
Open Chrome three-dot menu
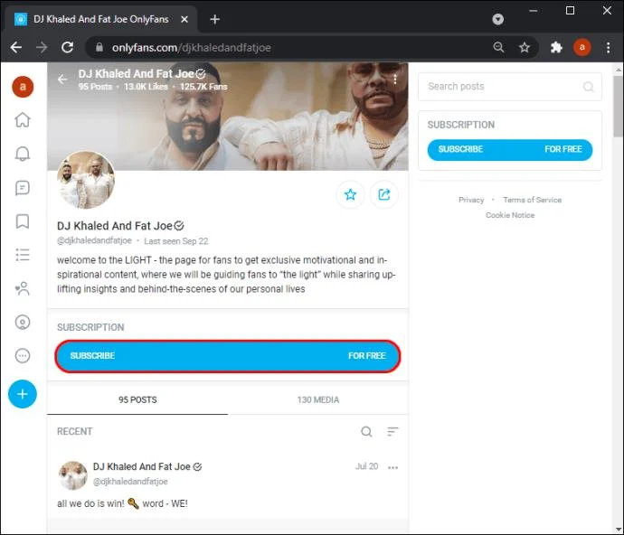(608, 47)
